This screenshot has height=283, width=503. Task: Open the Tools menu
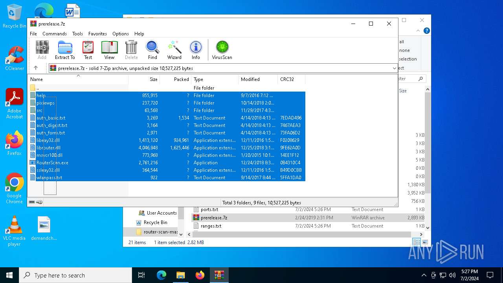[77, 34]
